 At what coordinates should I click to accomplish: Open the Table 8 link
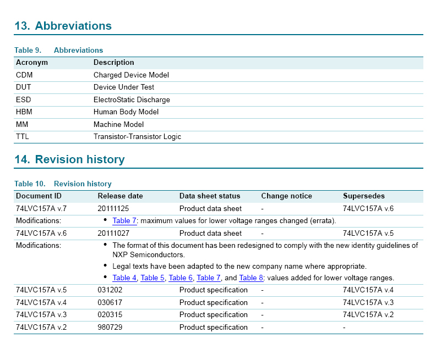click(x=251, y=278)
